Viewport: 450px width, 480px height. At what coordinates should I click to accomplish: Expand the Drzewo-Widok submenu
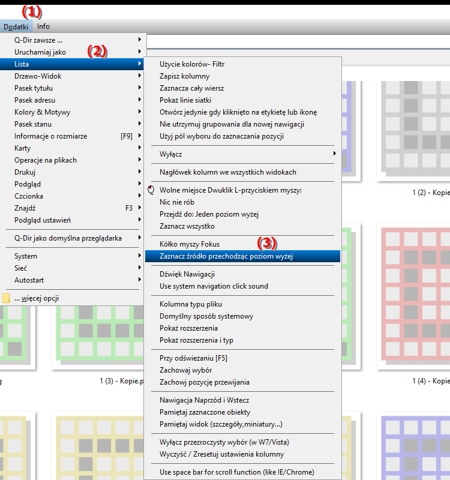tap(72, 76)
